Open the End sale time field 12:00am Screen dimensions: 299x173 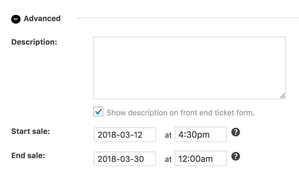(200, 159)
